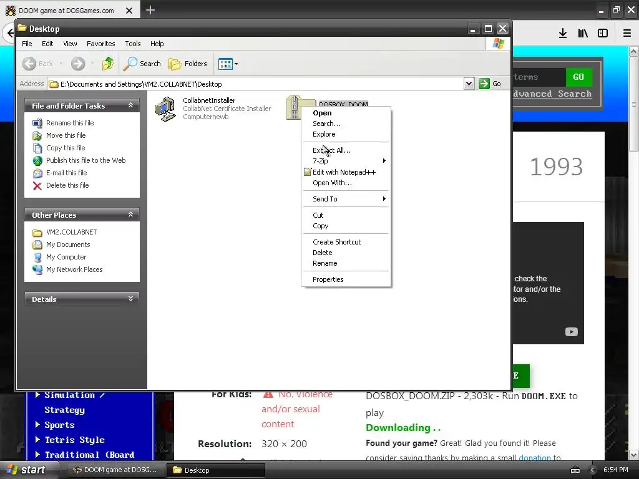The image size is (639, 479).
Task: Open the Forward history dropdown arrow
Action: tap(92, 64)
